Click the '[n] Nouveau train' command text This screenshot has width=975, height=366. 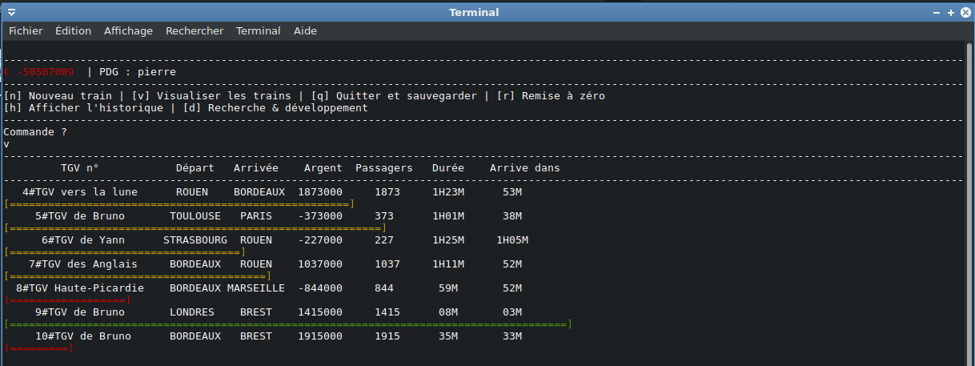pyautogui.click(x=58, y=96)
